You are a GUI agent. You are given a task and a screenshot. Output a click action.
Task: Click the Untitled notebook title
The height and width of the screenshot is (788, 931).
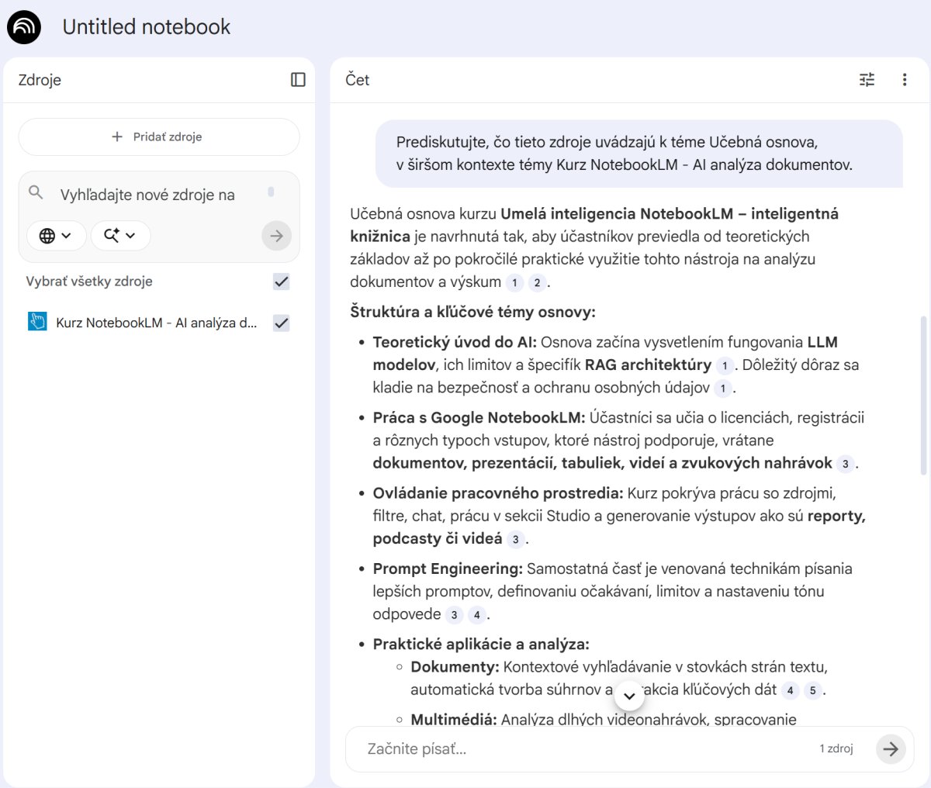point(147,27)
